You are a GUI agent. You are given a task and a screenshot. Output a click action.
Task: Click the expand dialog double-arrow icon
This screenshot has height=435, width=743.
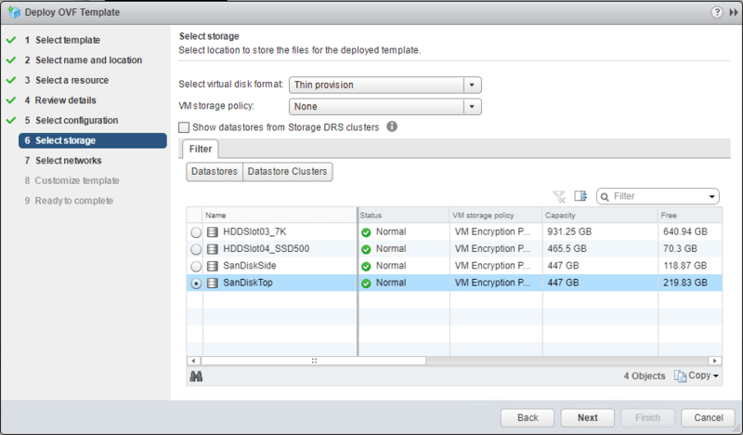coord(731,12)
